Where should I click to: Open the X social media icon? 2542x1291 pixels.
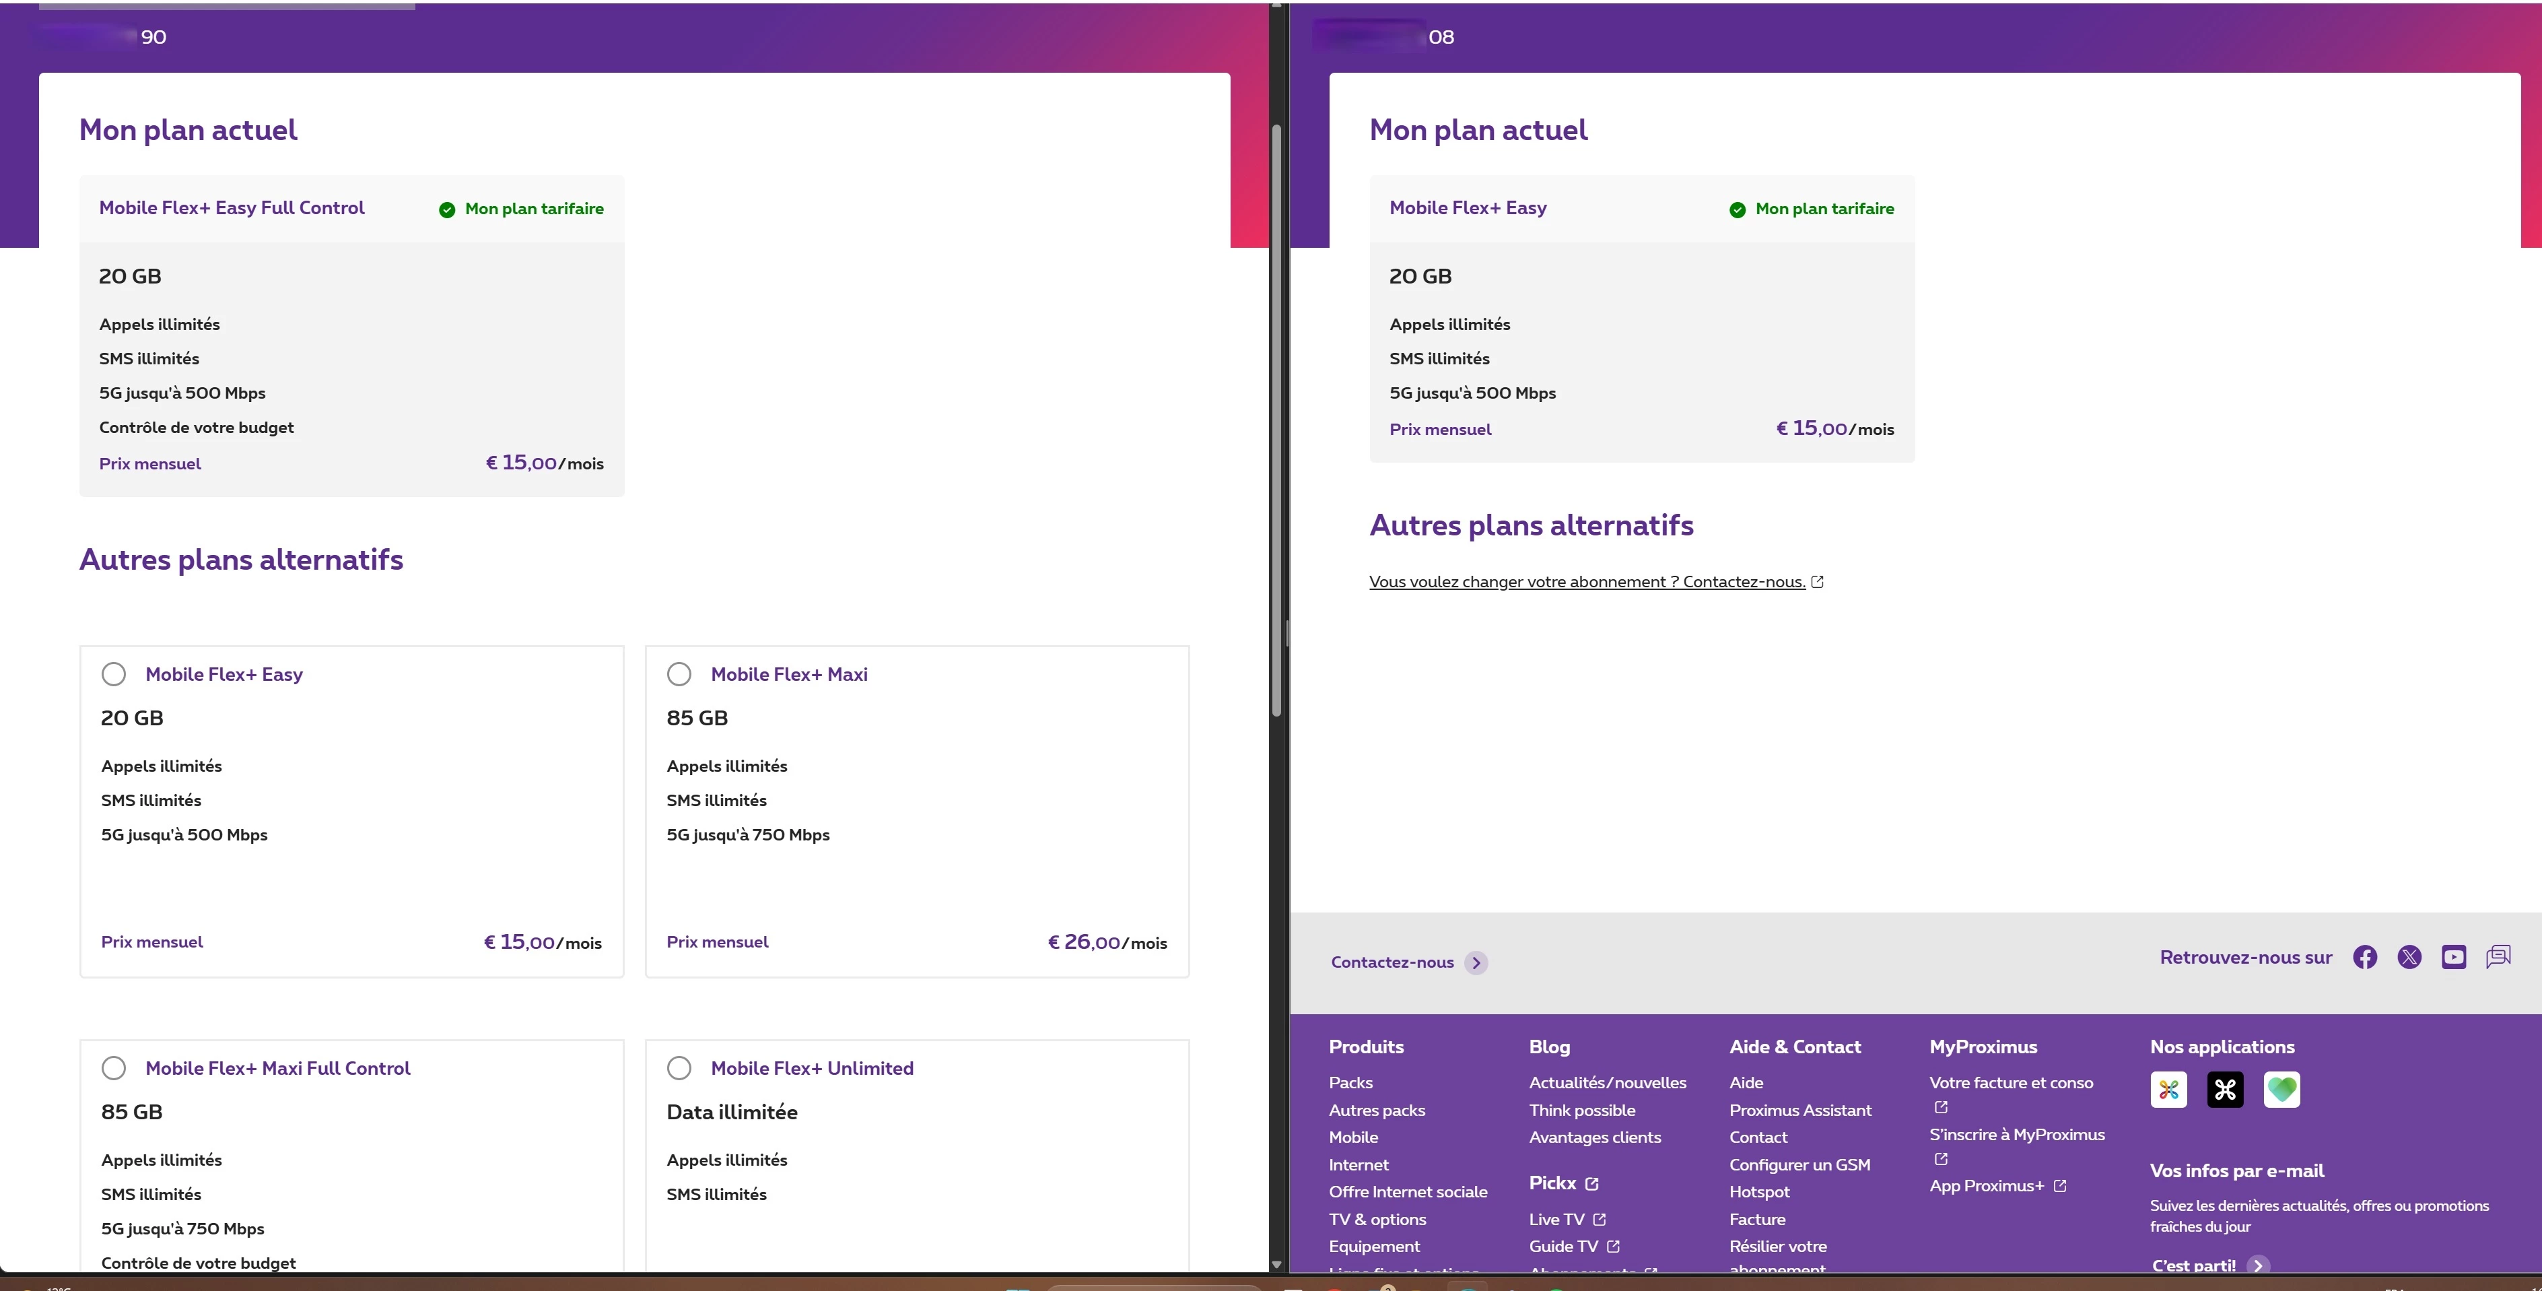point(2409,956)
